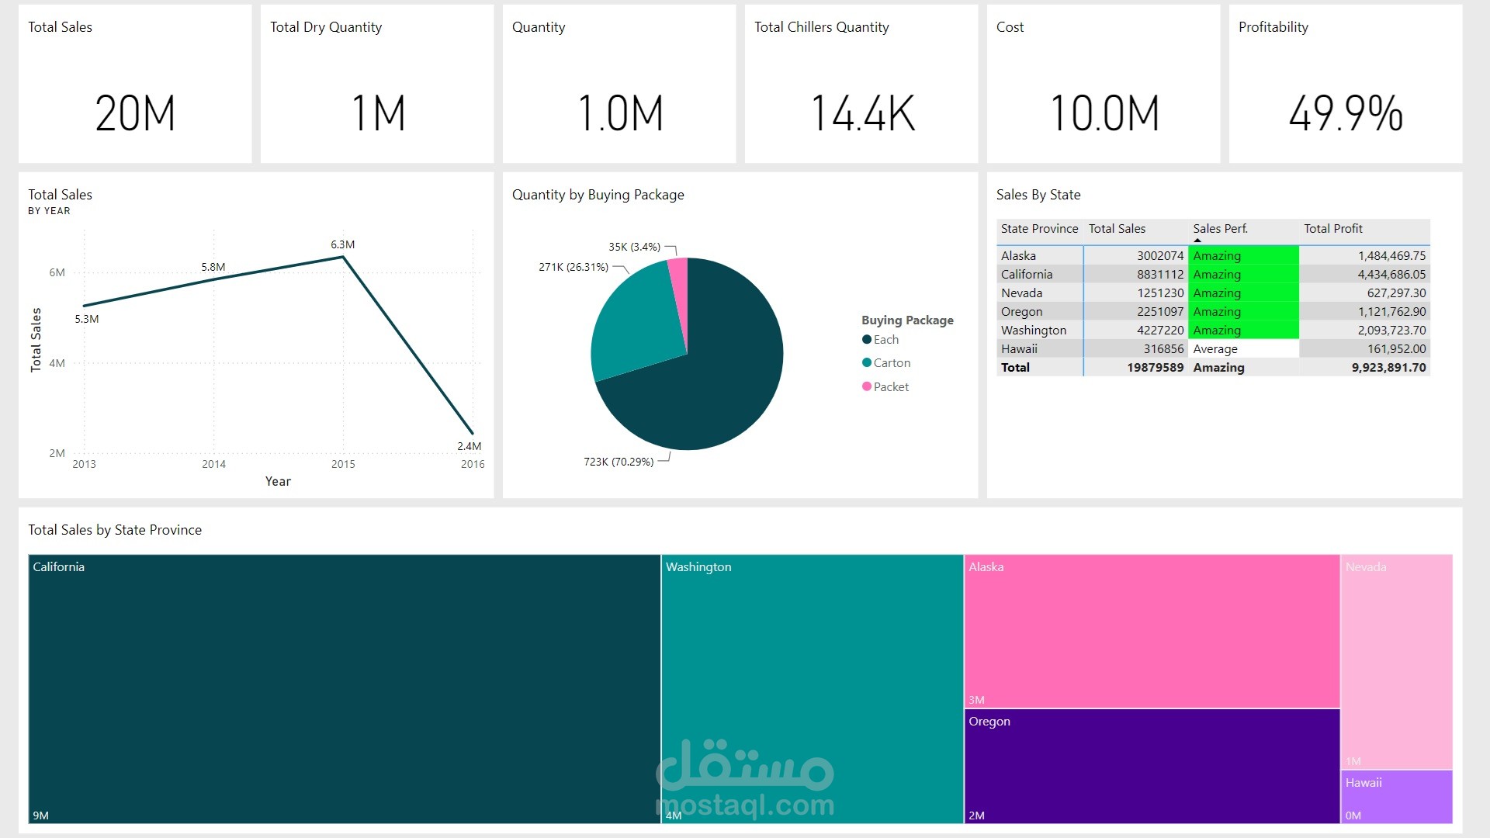Click the 2.4M data point for 2016
1490x838 pixels.
pos(472,433)
